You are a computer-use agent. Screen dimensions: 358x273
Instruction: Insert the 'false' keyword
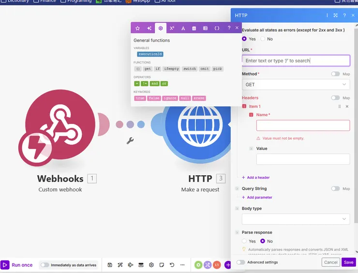(154, 98)
